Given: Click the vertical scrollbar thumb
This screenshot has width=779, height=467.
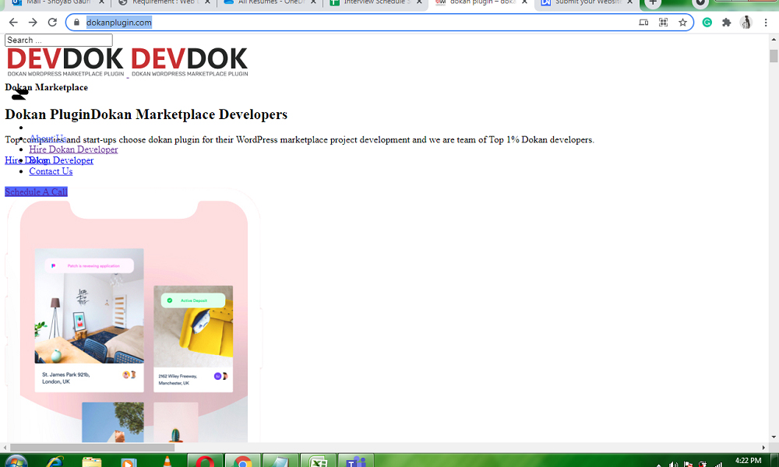Looking at the screenshot, I should [774, 55].
